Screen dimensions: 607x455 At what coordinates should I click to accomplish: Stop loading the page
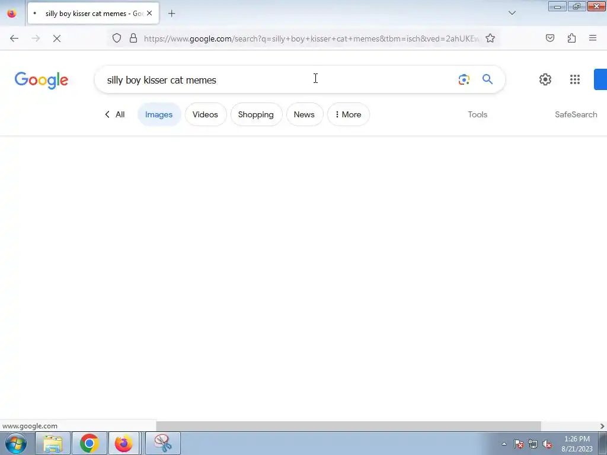tap(57, 39)
